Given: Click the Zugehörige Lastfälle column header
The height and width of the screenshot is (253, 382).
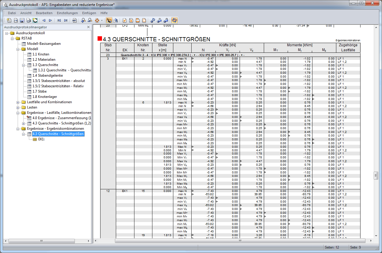Looking at the screenshot, I should tap(348, 47).
